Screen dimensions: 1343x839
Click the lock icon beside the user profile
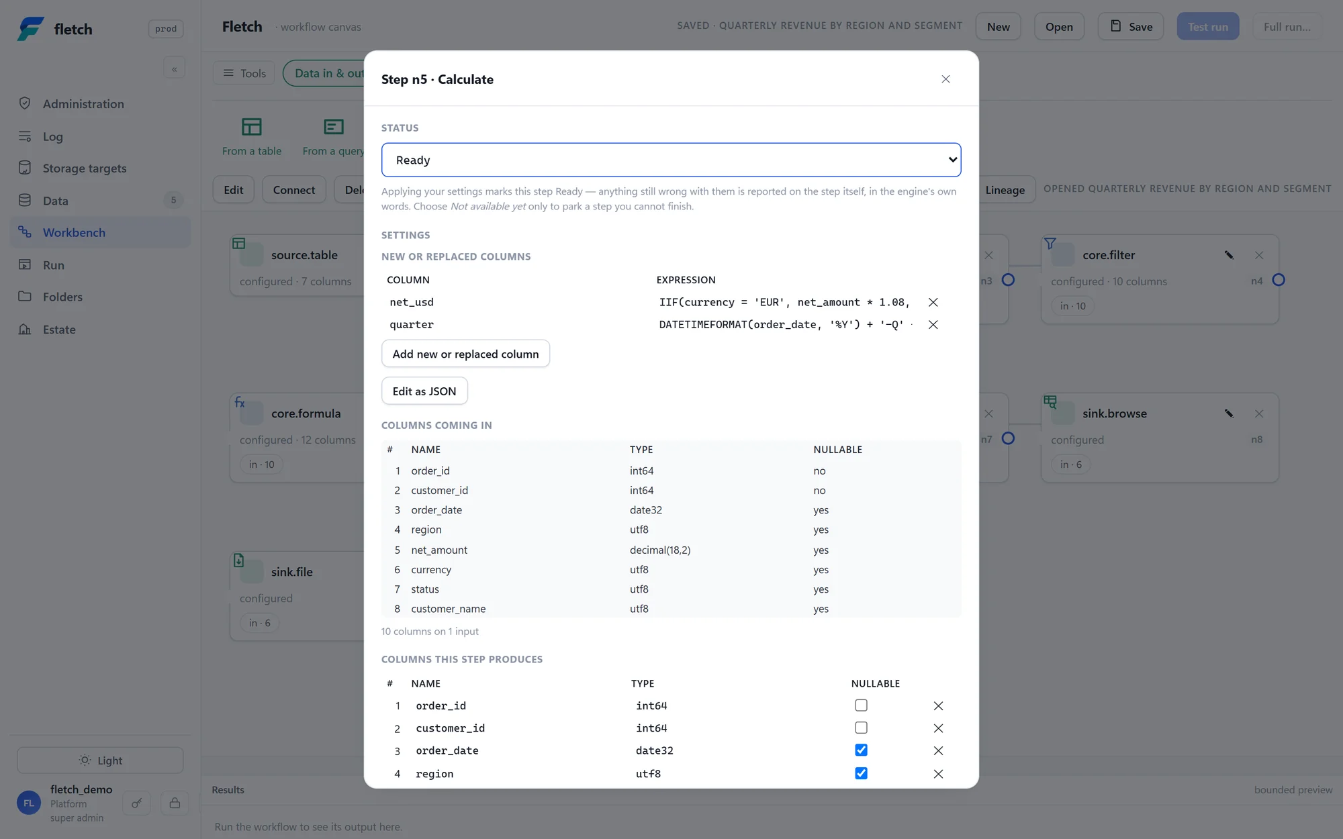pyautogui.click(x=175, y=803)
